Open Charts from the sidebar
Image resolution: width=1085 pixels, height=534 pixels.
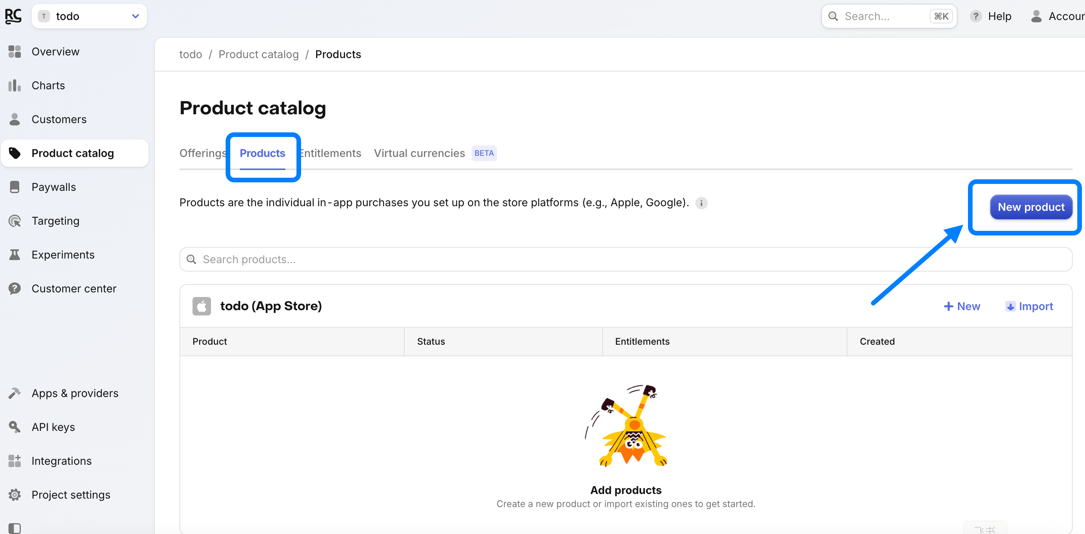48,85
